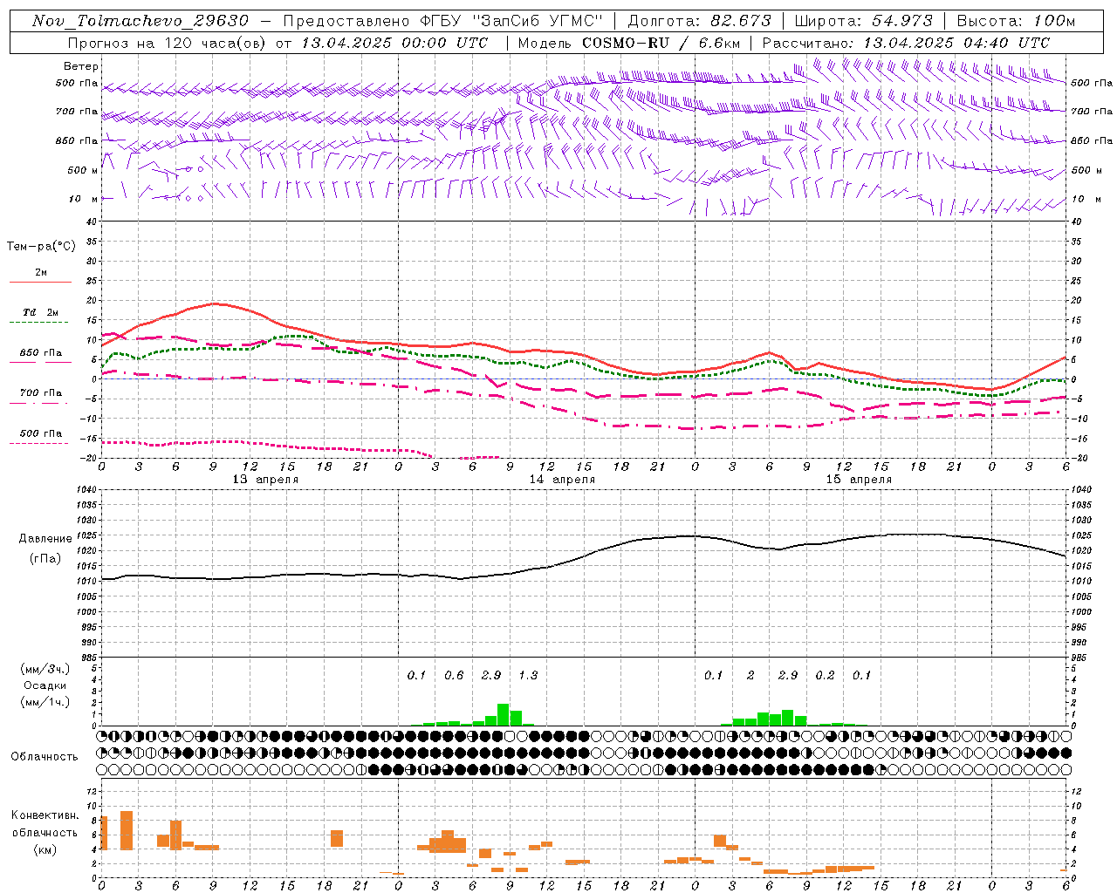Screen dimensions: 1117x893
Task: Click the 700 гПа temperature legend entry
Action: (41, 392)
